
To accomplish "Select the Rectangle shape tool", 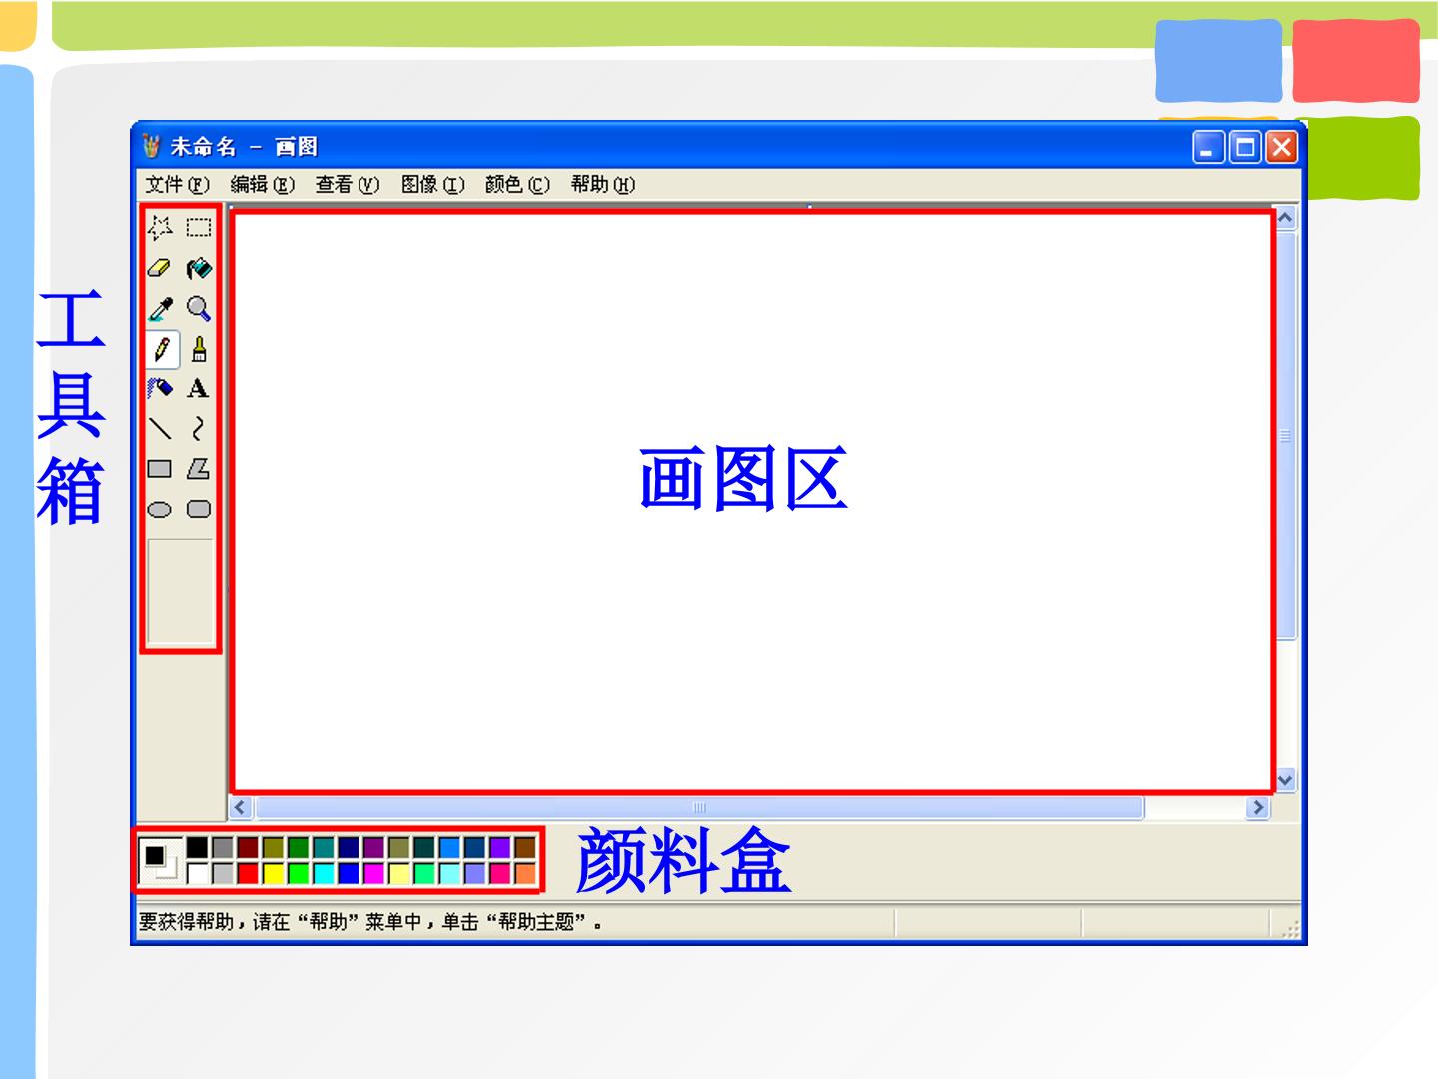I will tap(160, 469).
